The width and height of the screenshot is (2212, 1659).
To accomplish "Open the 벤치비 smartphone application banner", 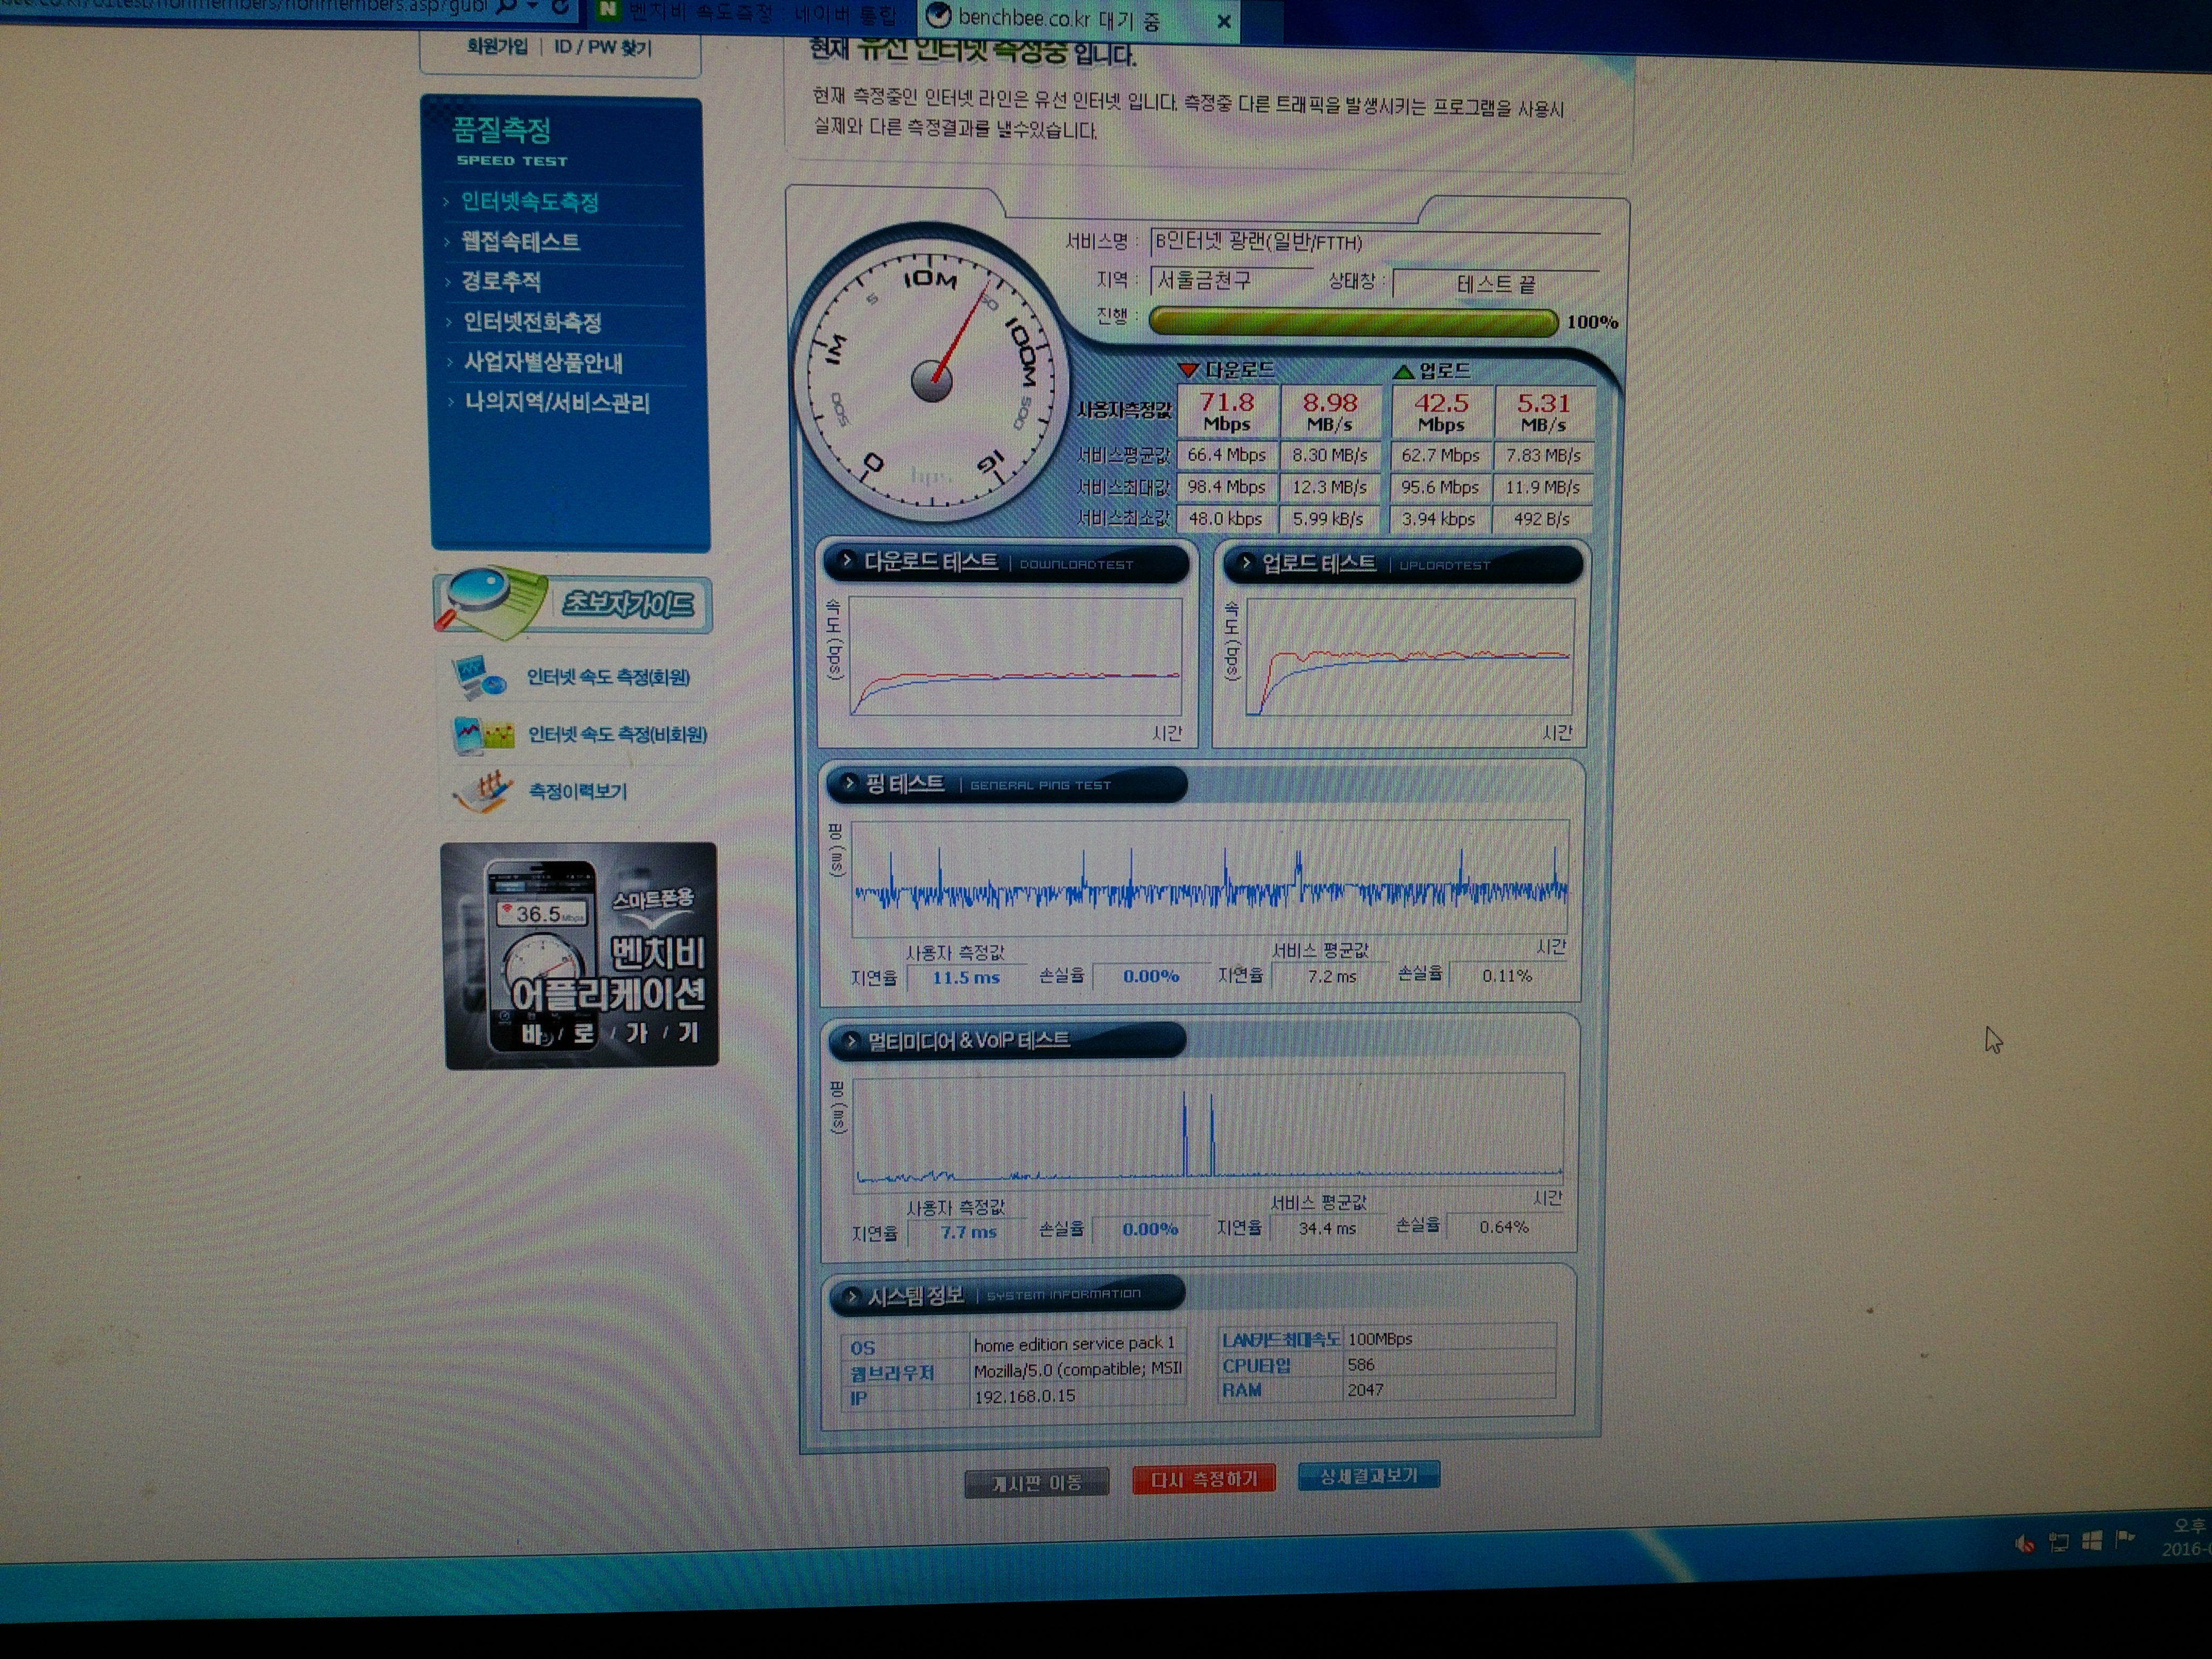I will pyautogui.click(x=580, y=955).
